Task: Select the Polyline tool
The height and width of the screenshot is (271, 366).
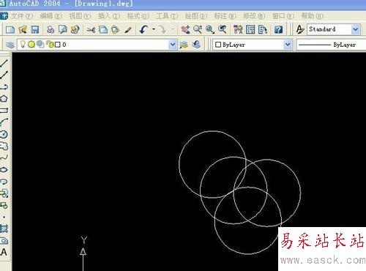Action: click(x=4, y=87)
